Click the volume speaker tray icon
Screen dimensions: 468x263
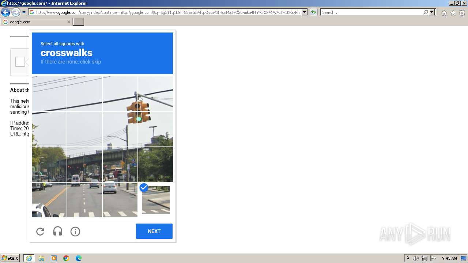416,258
